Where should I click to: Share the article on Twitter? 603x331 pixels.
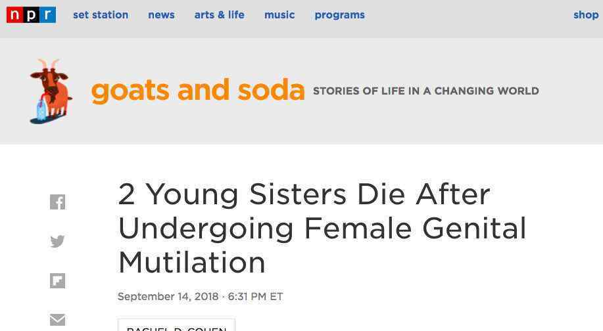(58, 241)
